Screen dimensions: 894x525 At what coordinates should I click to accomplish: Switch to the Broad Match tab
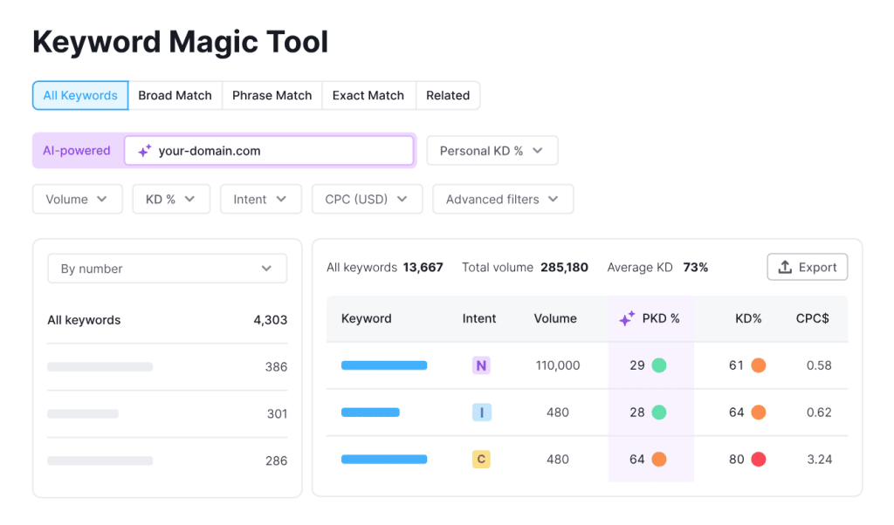175,96
